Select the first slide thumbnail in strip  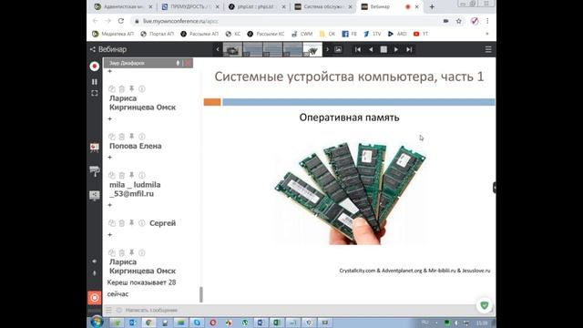233,49
